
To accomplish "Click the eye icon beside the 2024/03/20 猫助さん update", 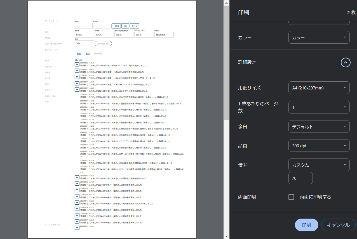I will pyautogui.click(x=77, y=184).
